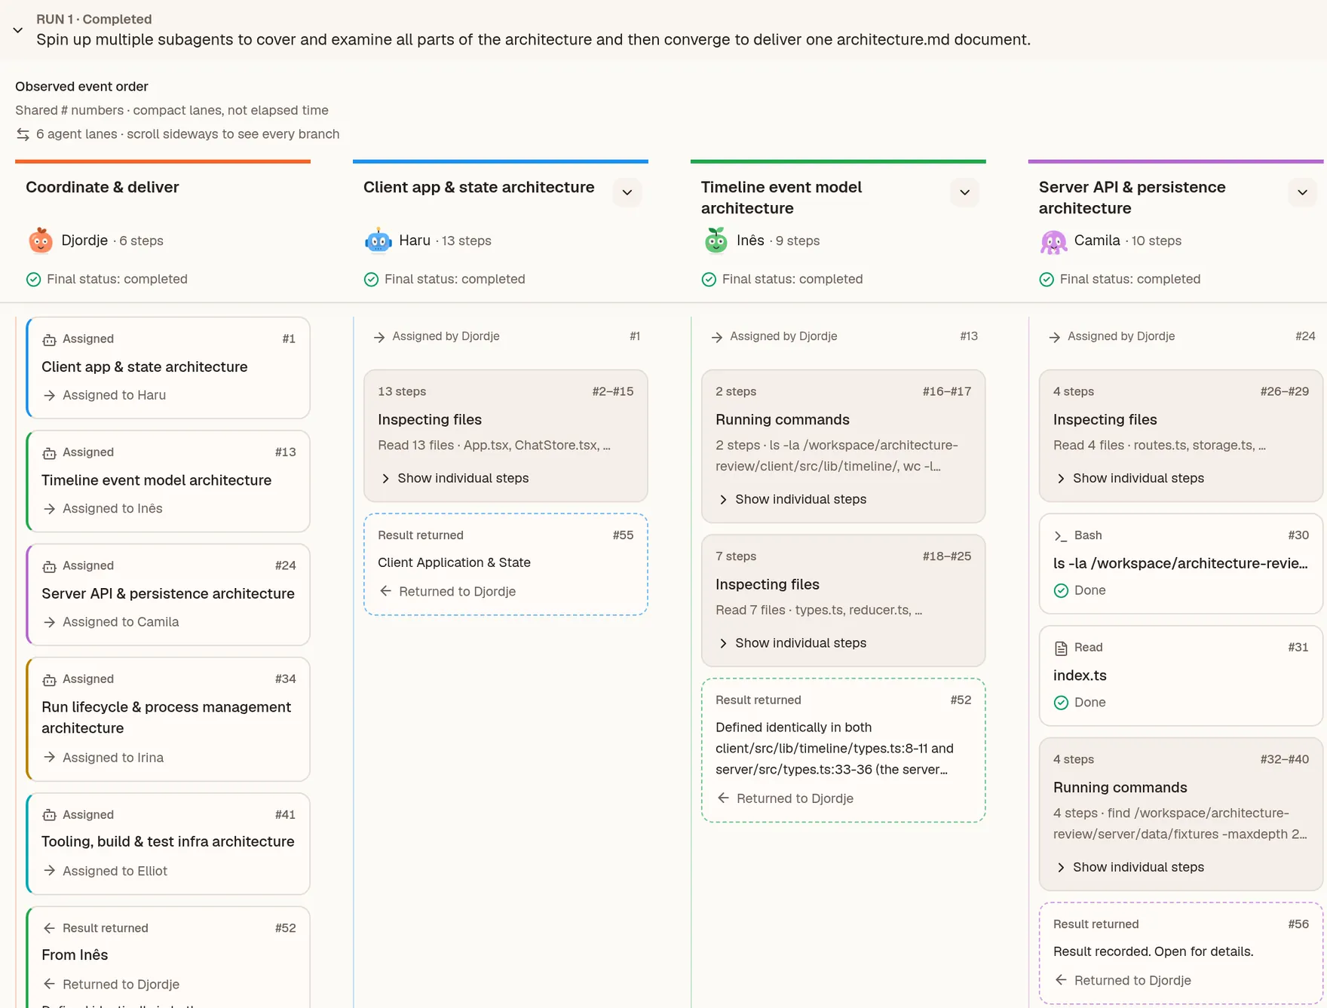Click the robot icon on Assigned #34 card
The image size is (1327, 1008).
click(x=49, y=679)
